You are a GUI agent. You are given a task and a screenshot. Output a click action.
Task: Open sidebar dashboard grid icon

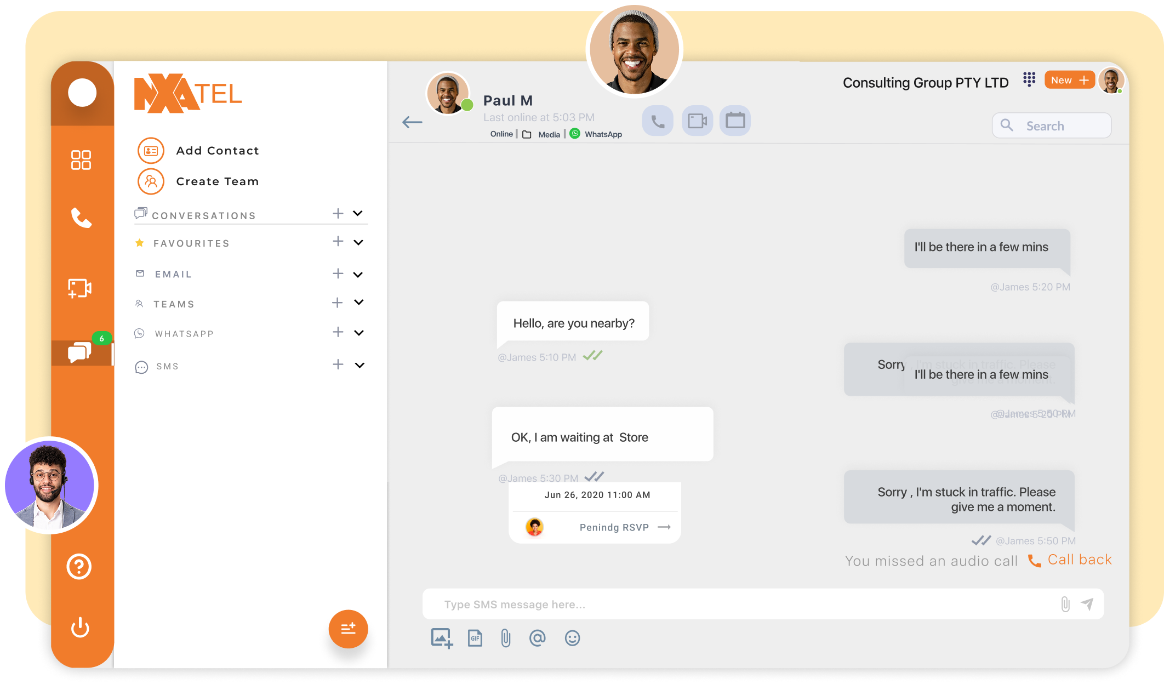pos(81,160)
